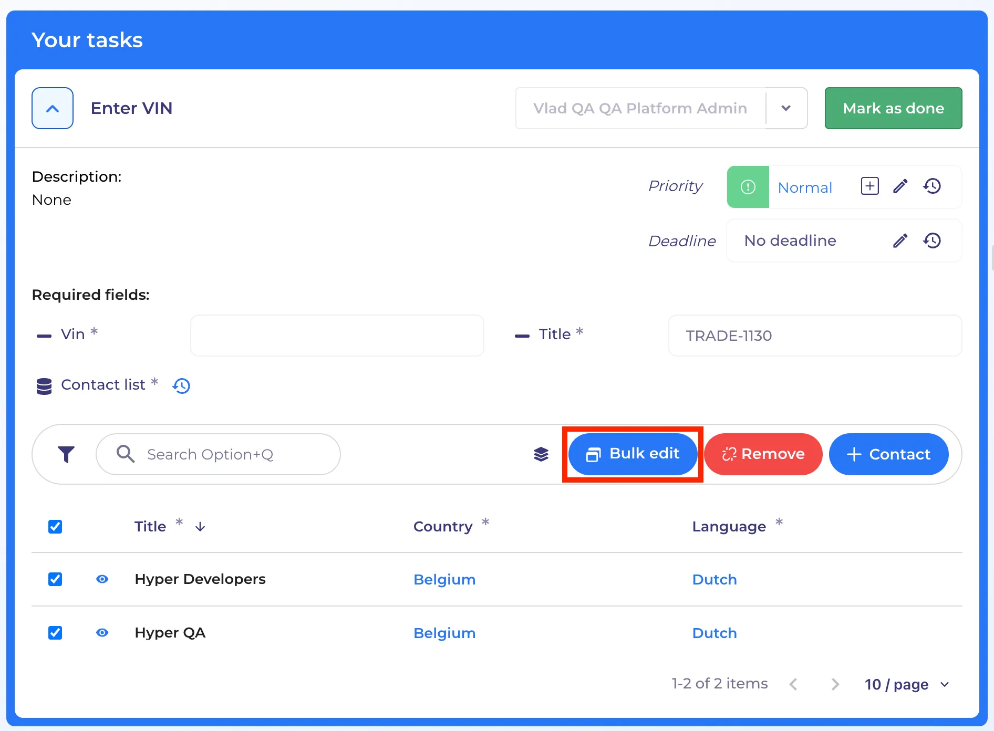Open Contact list history icon
Viewport: 994px width, 731px height.
[x=181, y=386]
